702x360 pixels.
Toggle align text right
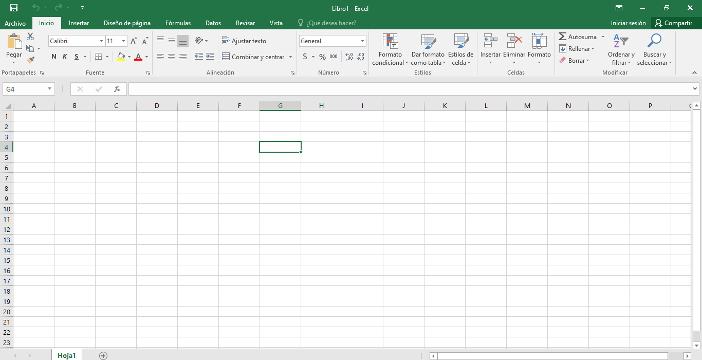pos(183,57)
